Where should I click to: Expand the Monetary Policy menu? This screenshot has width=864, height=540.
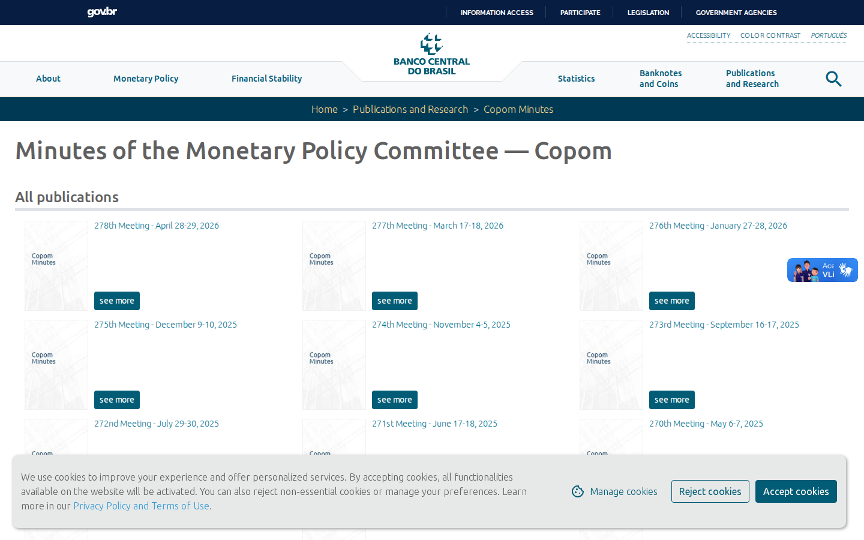click(146, 79)
